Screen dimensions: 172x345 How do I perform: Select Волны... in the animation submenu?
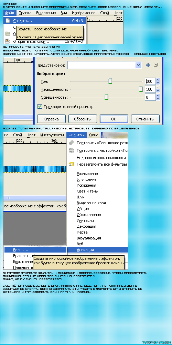35,250
